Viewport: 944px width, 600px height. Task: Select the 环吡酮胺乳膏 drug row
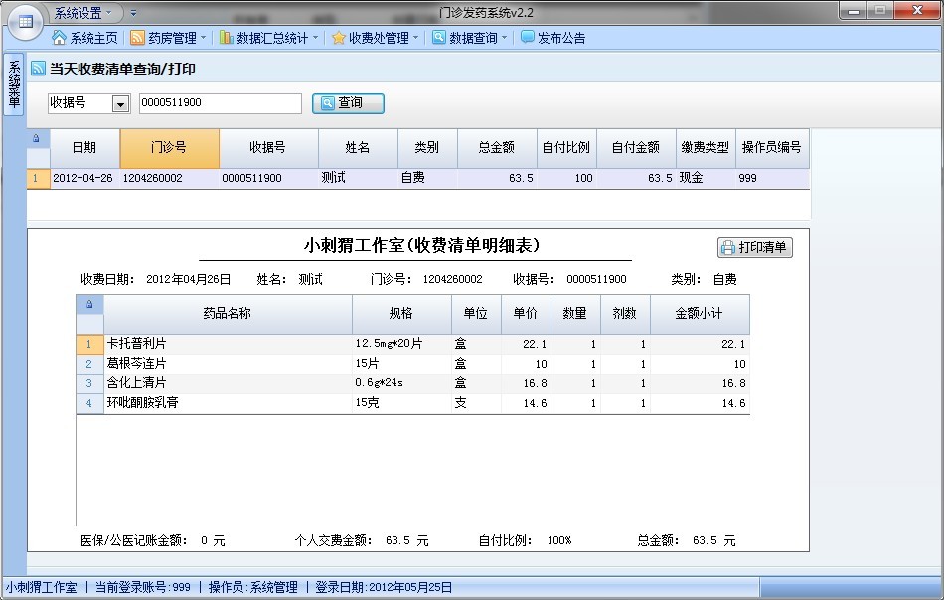pyautogui.click(x=413, y=403)
